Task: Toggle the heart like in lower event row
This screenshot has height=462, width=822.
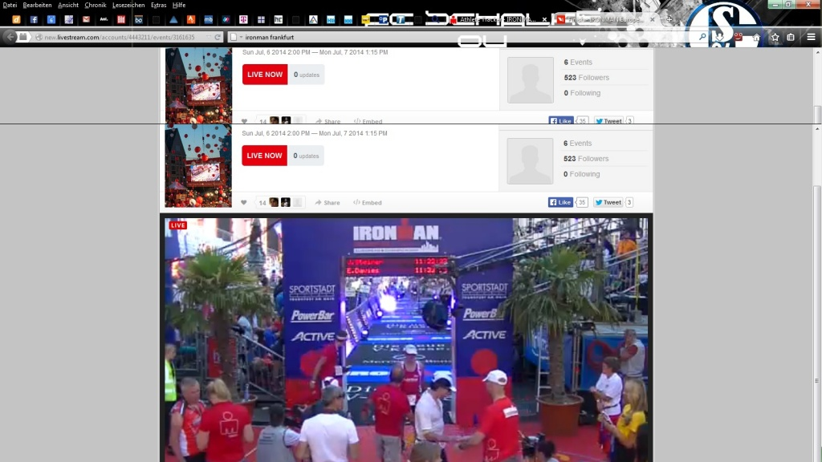Action: [244, 203]
